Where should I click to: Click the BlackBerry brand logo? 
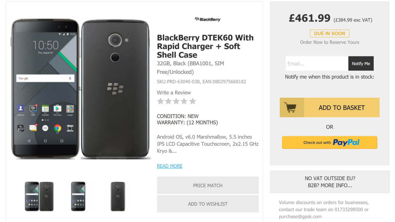pos(207,19)
